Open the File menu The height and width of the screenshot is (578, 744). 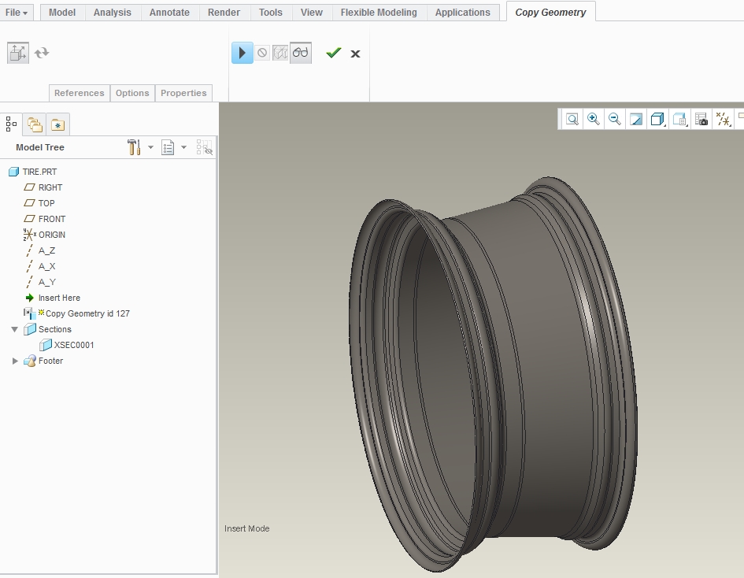pos(17,13)
